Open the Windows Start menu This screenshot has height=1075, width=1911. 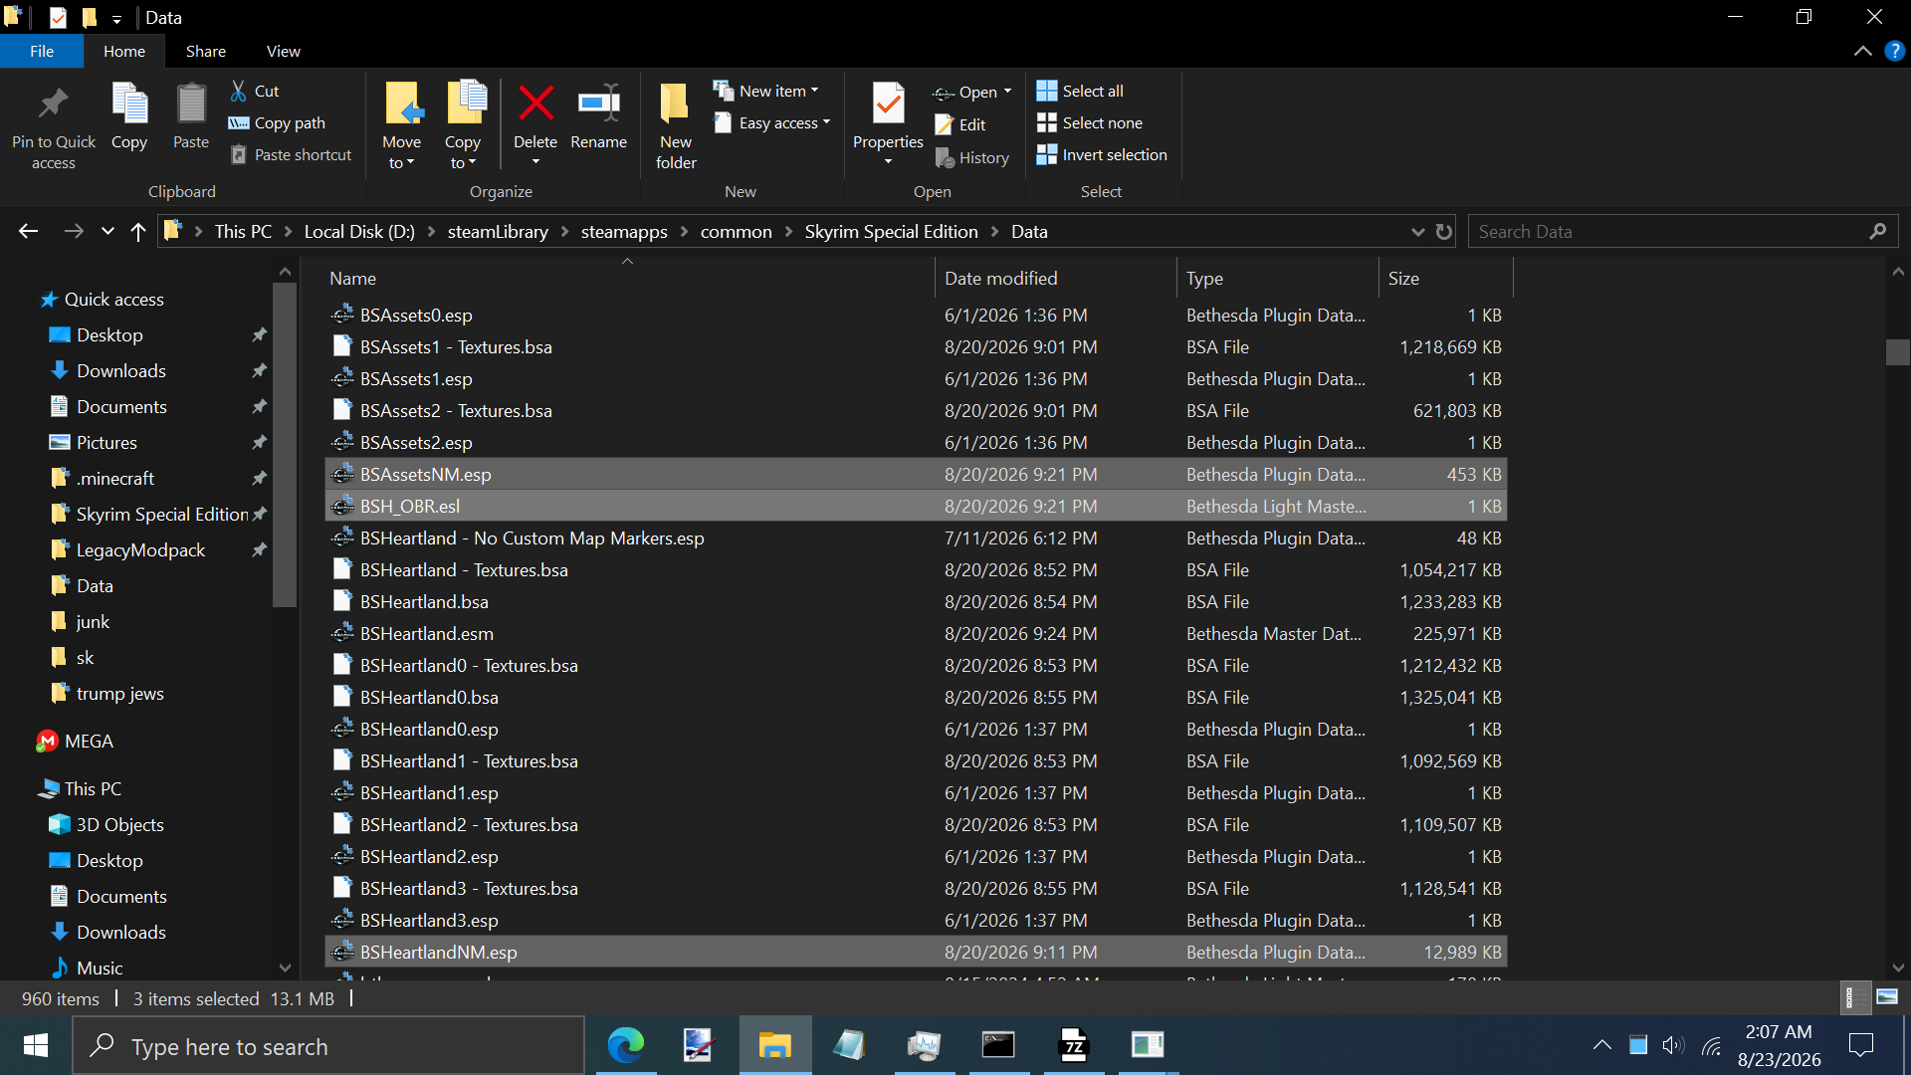point(36,1045)
